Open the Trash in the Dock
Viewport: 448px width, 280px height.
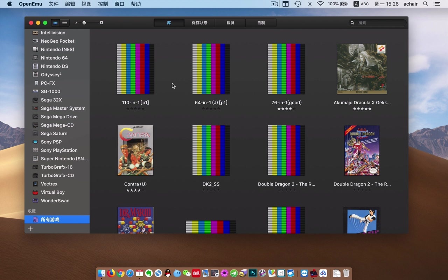(346, 273)
